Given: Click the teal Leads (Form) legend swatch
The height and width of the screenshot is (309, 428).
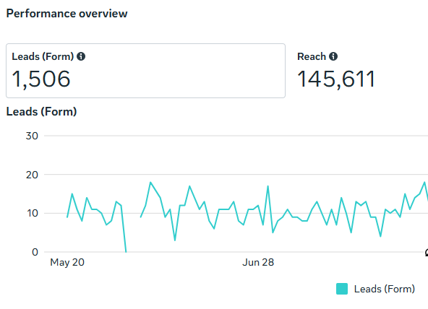Looking at the screenshot, I should click(342, 289).
